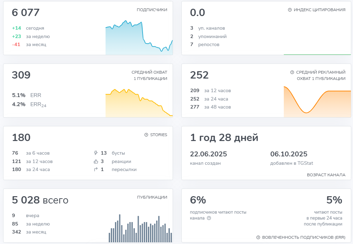Click the help icon after 'подписчиков читают посты канала'
The image size is (353, 244).
[x=209, y=218]
